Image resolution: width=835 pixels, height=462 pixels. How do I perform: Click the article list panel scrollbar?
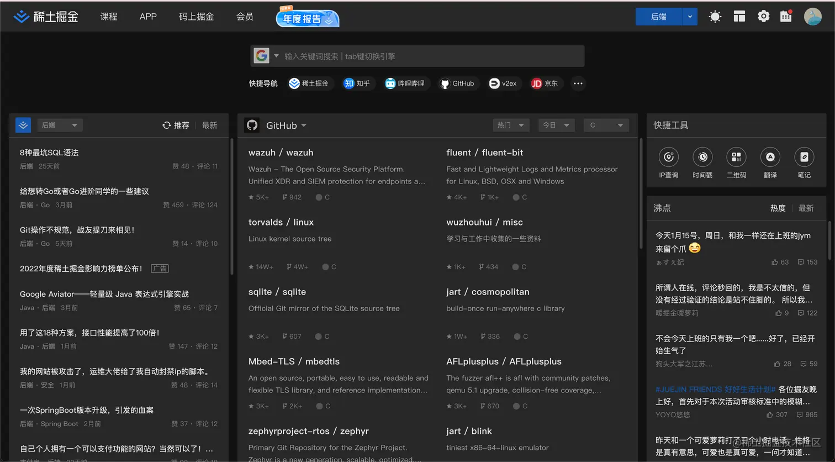(231, 207)
